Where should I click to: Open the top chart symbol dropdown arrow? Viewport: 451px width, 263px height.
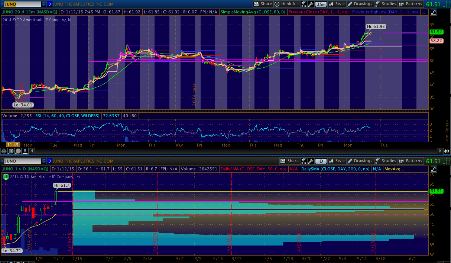[44, 4]
